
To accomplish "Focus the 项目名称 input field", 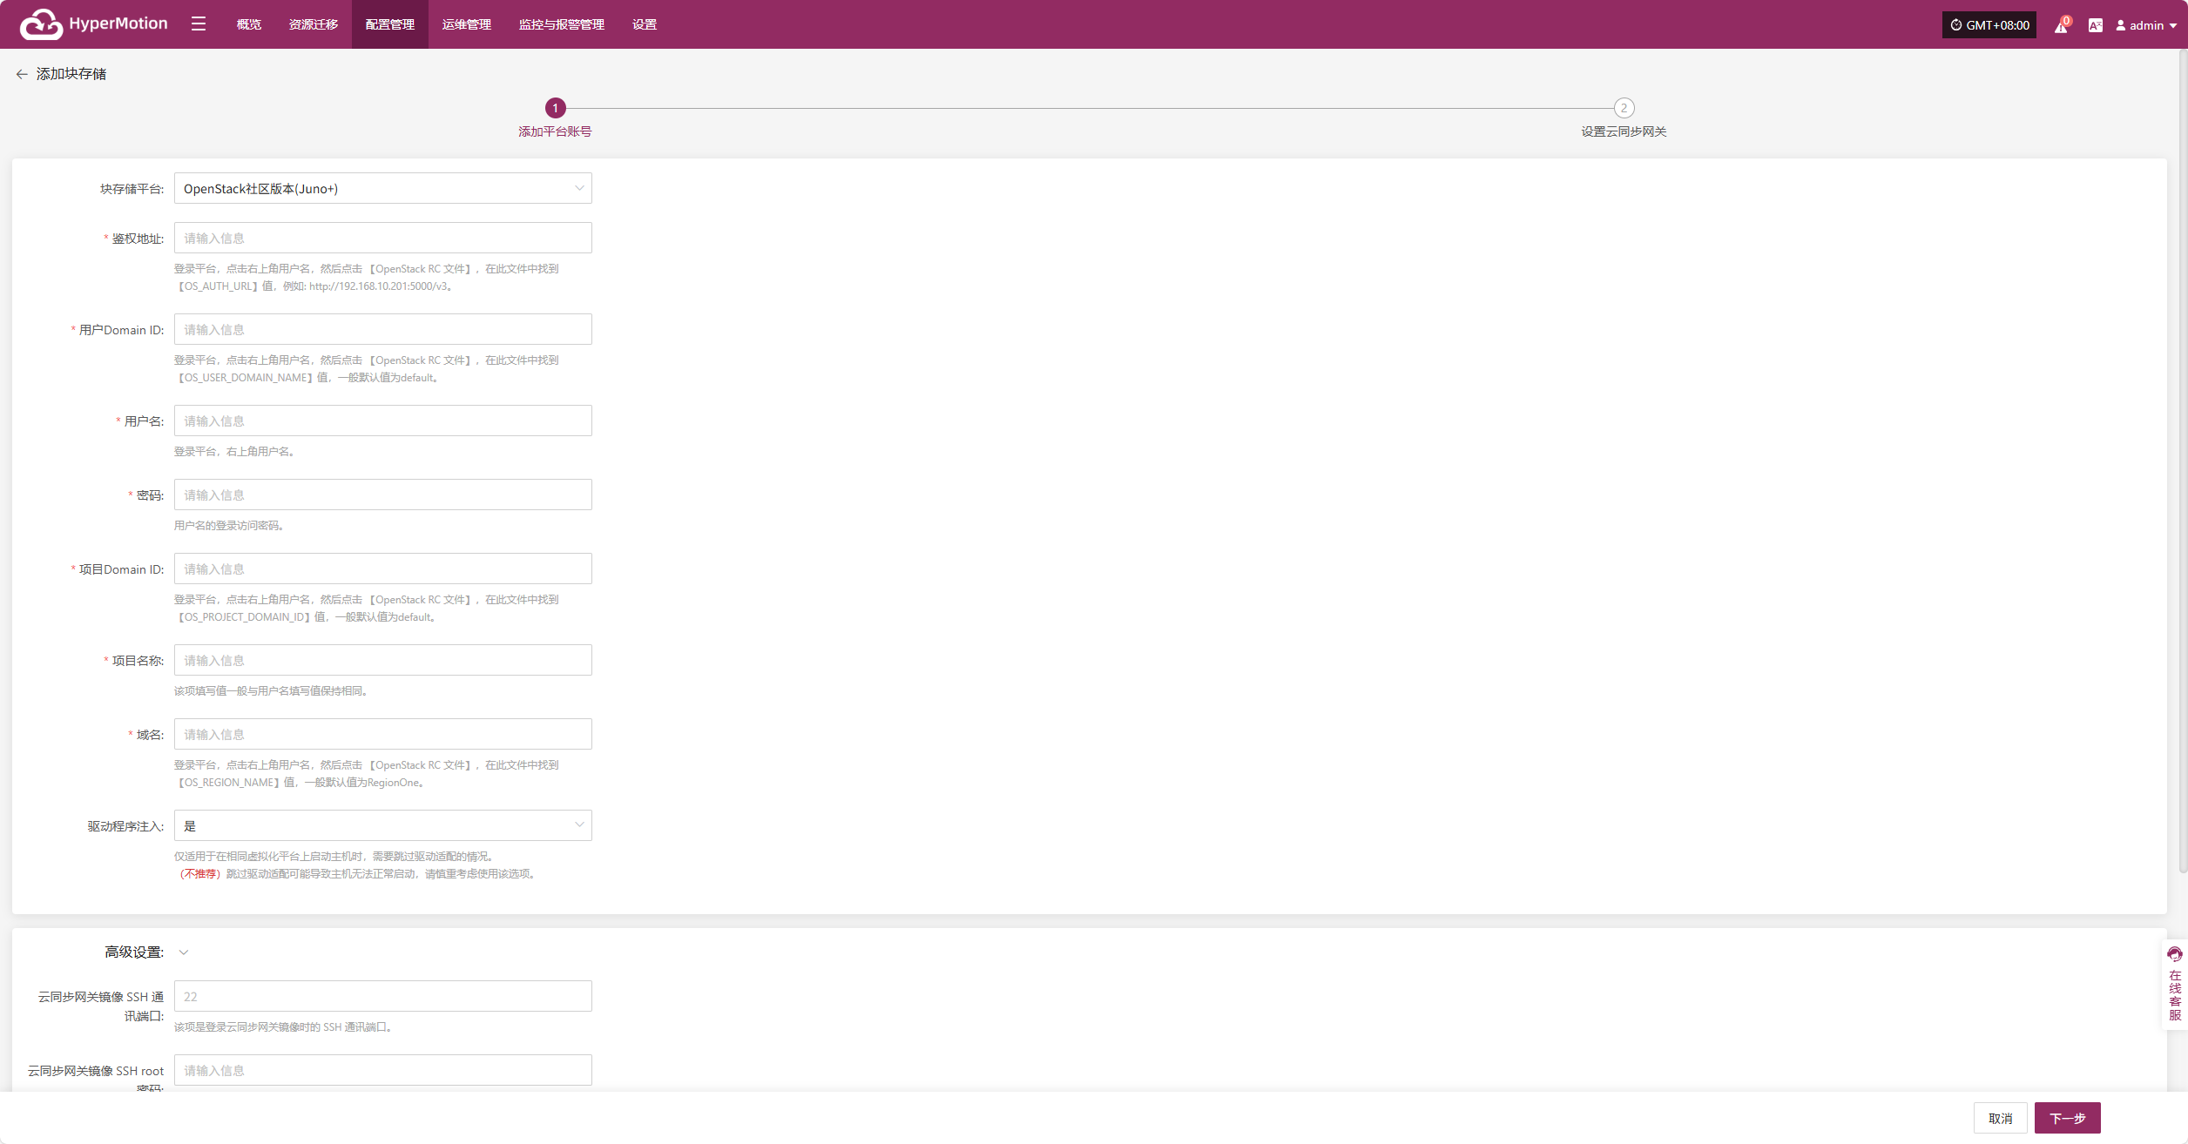I will 383,660.
